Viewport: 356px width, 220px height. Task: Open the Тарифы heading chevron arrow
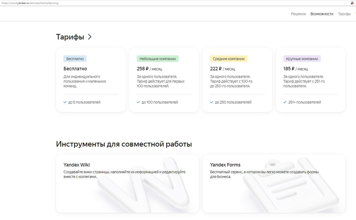pos(90,37)
